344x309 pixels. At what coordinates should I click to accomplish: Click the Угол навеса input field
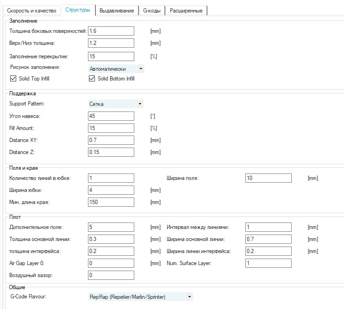click(111, 116)
